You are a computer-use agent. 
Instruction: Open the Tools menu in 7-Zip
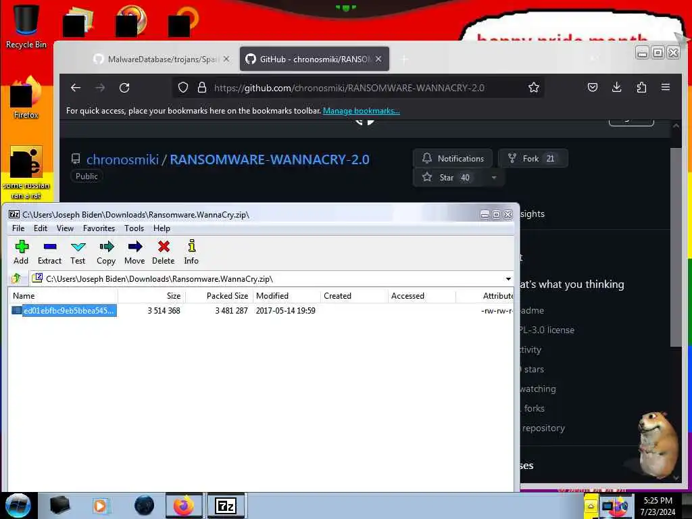point(134,228)
